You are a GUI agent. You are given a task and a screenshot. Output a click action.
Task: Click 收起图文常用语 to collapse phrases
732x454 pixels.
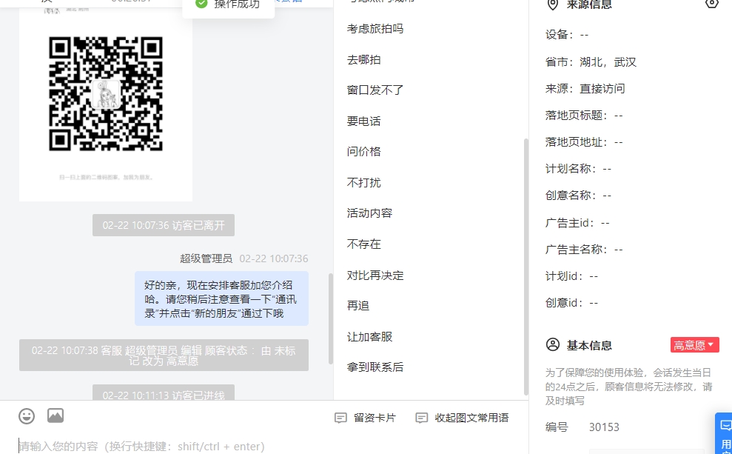(x=462, y=418)
